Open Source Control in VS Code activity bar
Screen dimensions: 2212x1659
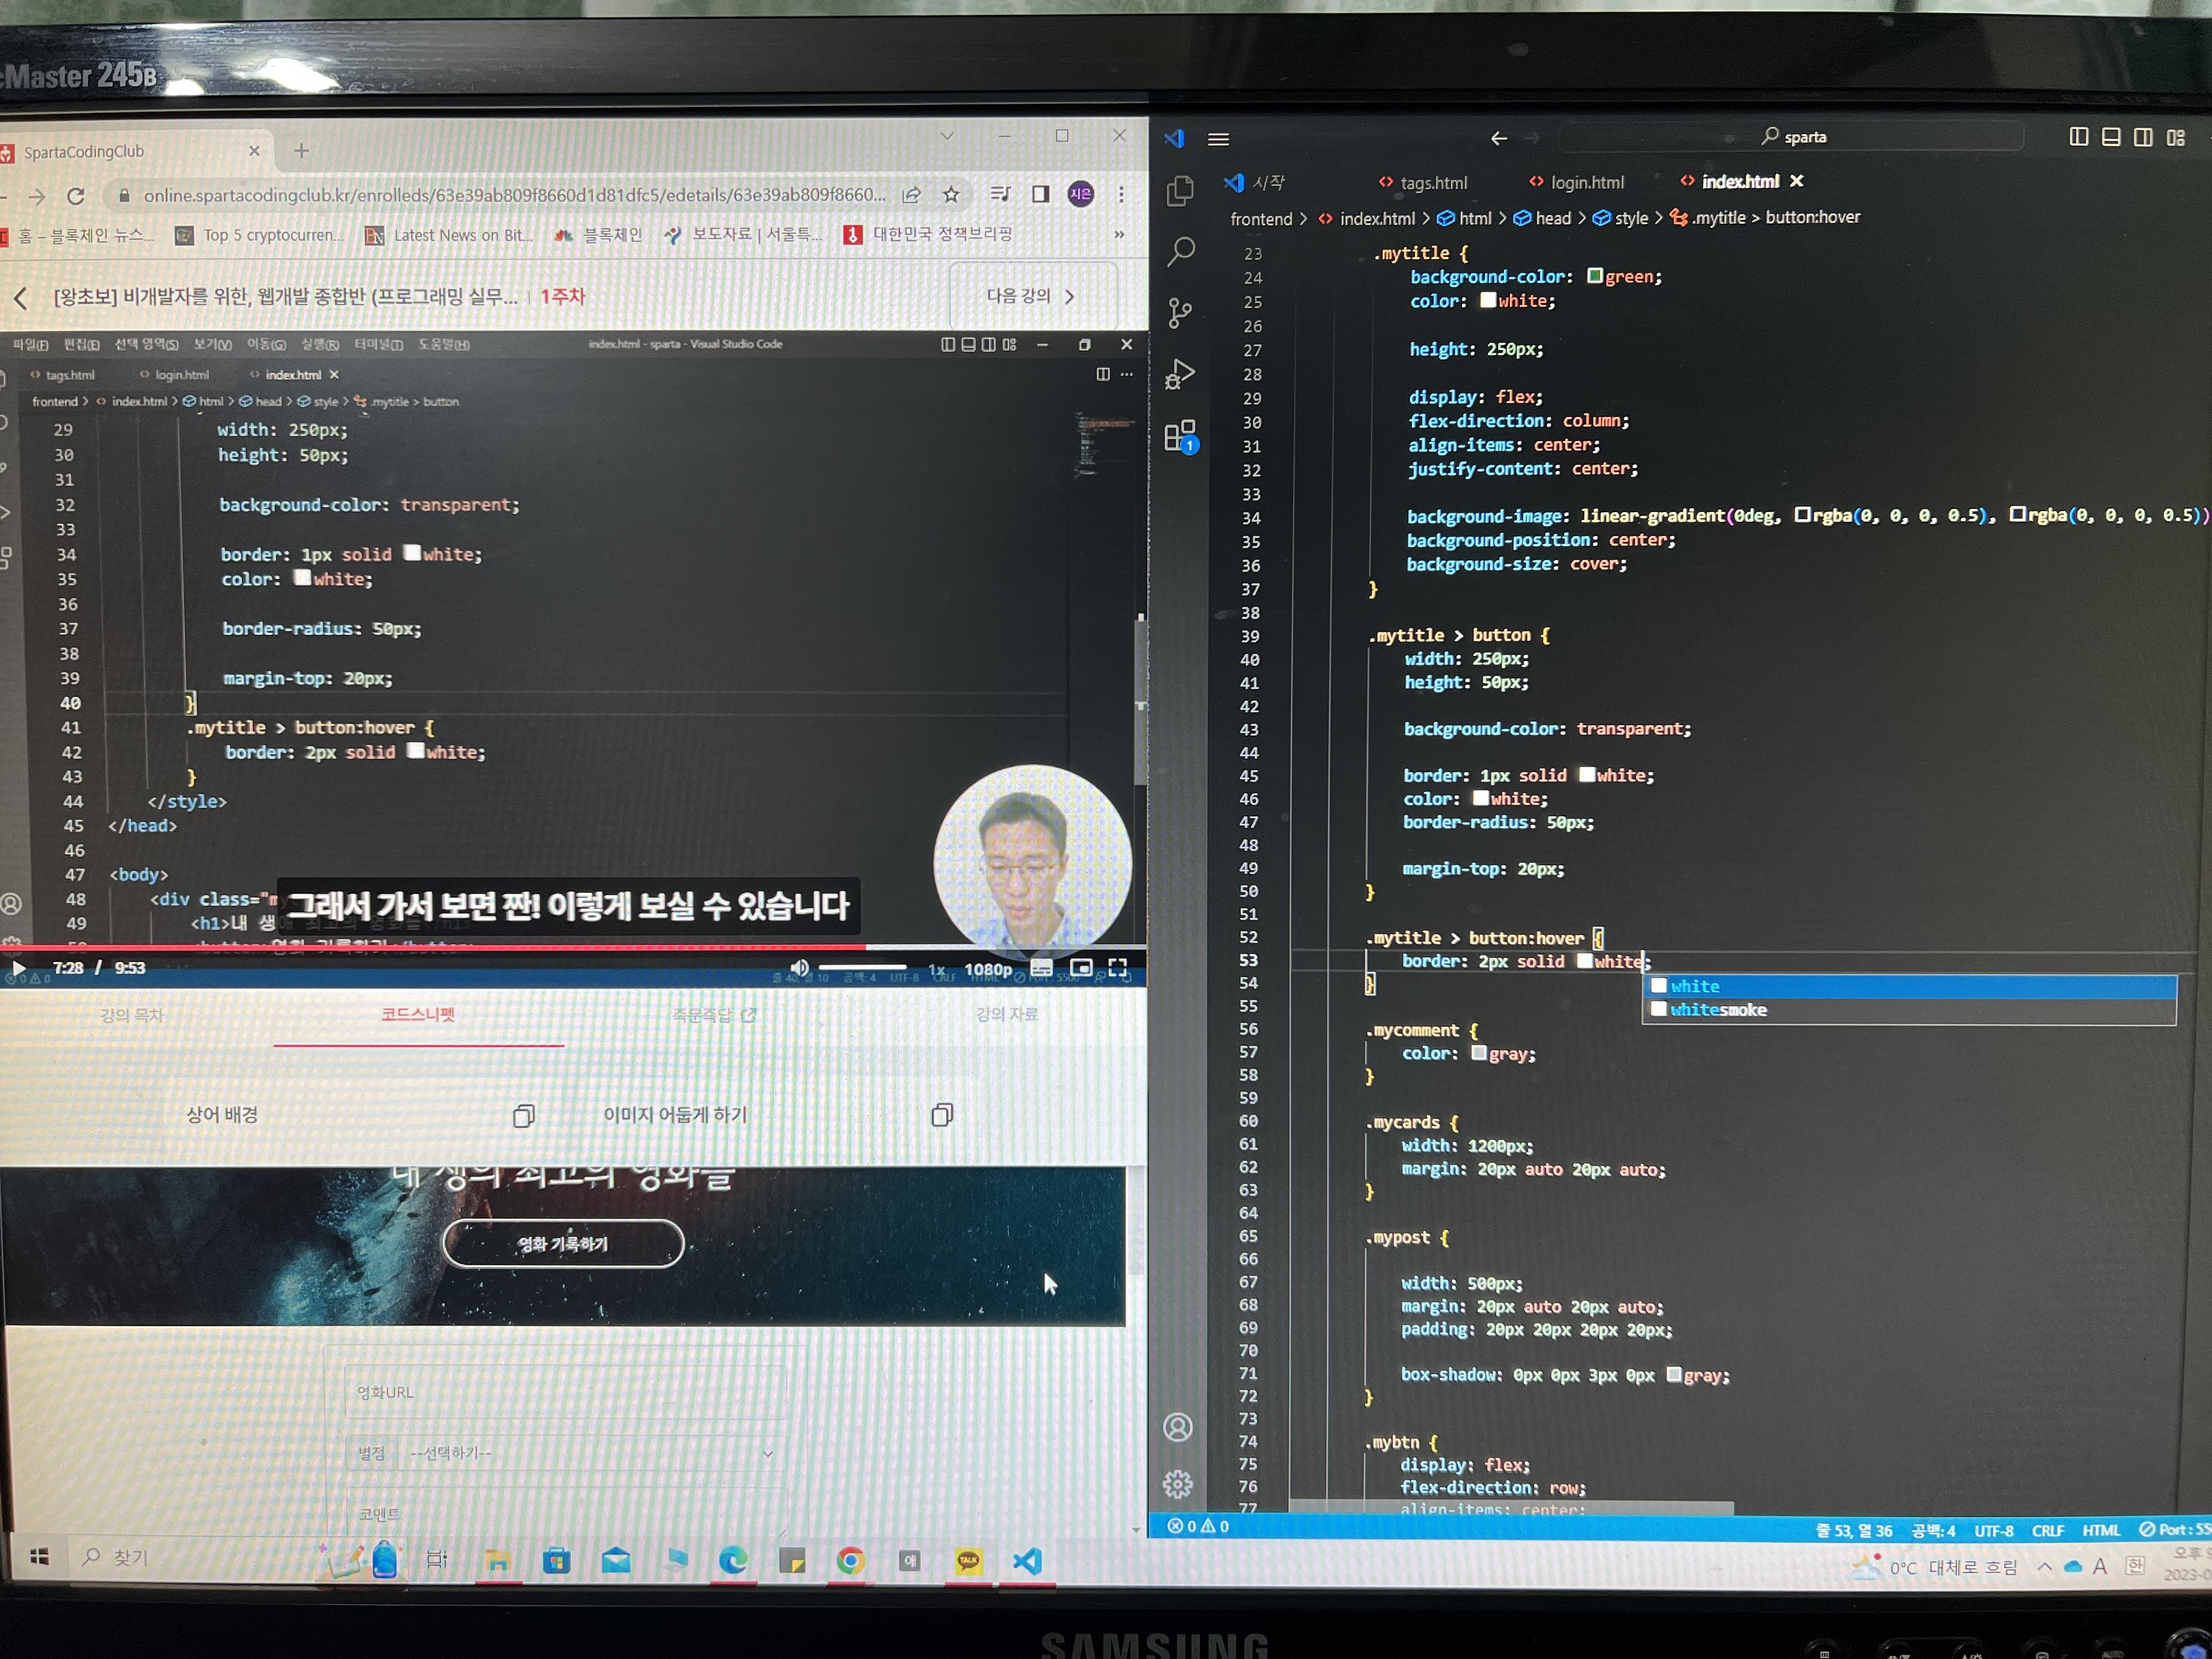coord(1180,313)
